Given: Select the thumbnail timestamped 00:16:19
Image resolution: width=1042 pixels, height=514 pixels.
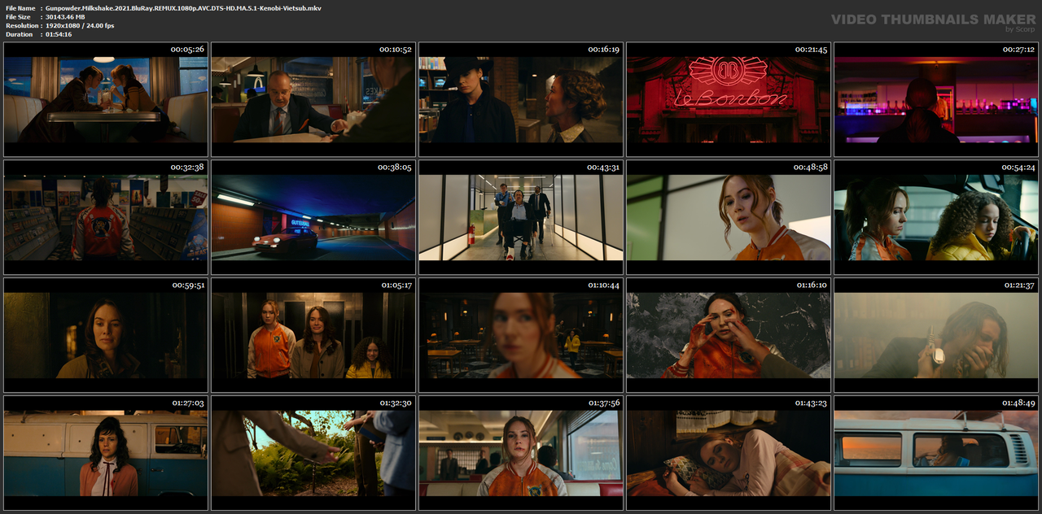Looking at the screenshot, I should click(521, 99).
